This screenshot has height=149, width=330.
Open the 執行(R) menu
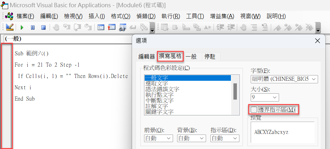click(171, 16)
